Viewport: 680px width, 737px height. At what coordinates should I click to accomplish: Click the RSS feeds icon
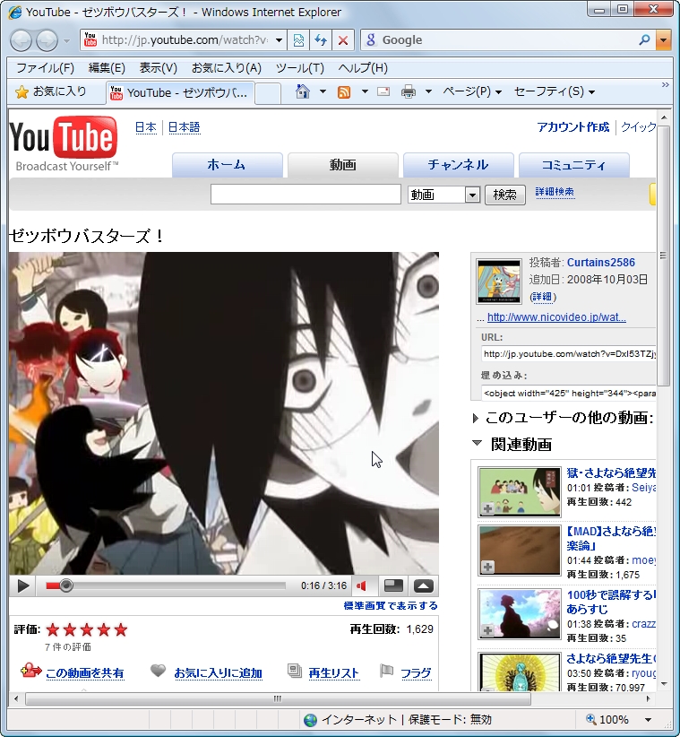[344, 92]
